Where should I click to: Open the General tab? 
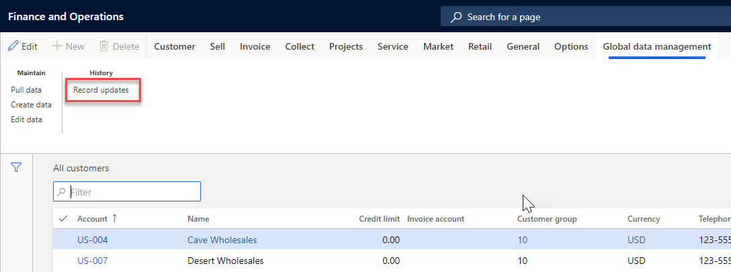523,46
